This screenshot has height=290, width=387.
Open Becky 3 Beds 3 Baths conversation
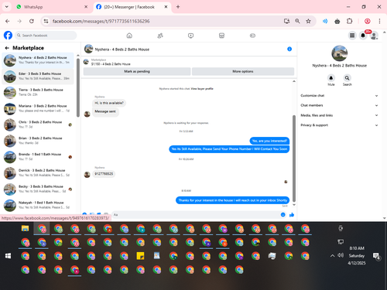pos(38,189)
